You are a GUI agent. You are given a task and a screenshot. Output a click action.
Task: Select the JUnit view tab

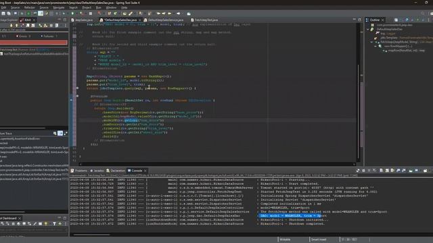pos(26,20)
